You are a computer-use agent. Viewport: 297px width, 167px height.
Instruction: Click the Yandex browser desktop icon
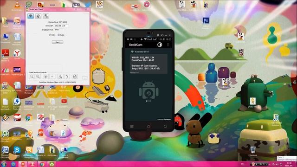click(x=17, y=53)
